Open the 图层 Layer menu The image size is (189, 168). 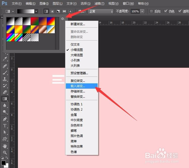(58, 4)
